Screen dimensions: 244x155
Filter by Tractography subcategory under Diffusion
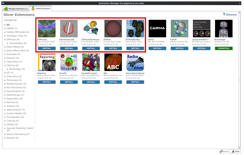(x=18, y=43)
